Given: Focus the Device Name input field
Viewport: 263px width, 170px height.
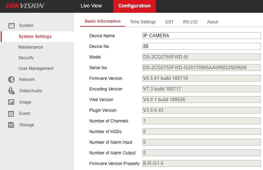Looking at the screenshot, I should [202, 36].
